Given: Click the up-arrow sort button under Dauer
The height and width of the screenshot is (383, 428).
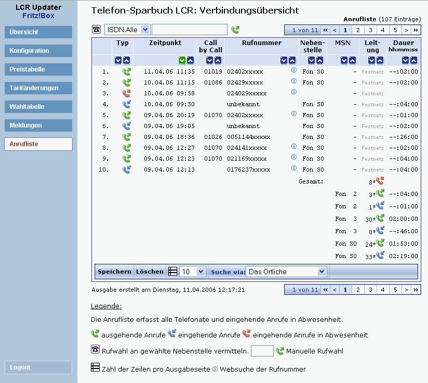Looking at the screenshot, I should coord(413,60).
